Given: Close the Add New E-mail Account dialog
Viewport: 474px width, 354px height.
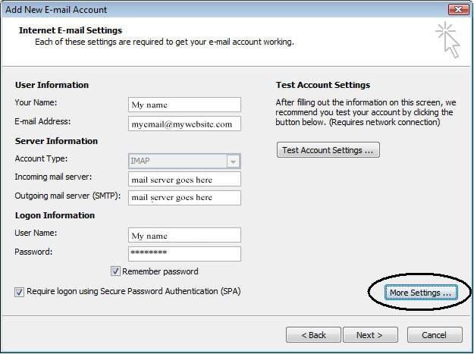Looking at the screenshot, I should [456, 10].
